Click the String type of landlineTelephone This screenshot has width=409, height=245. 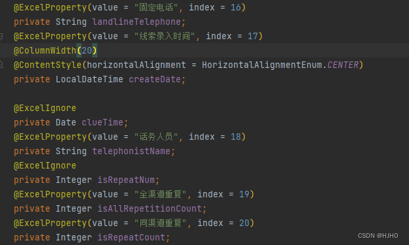[x=71, y=22]
